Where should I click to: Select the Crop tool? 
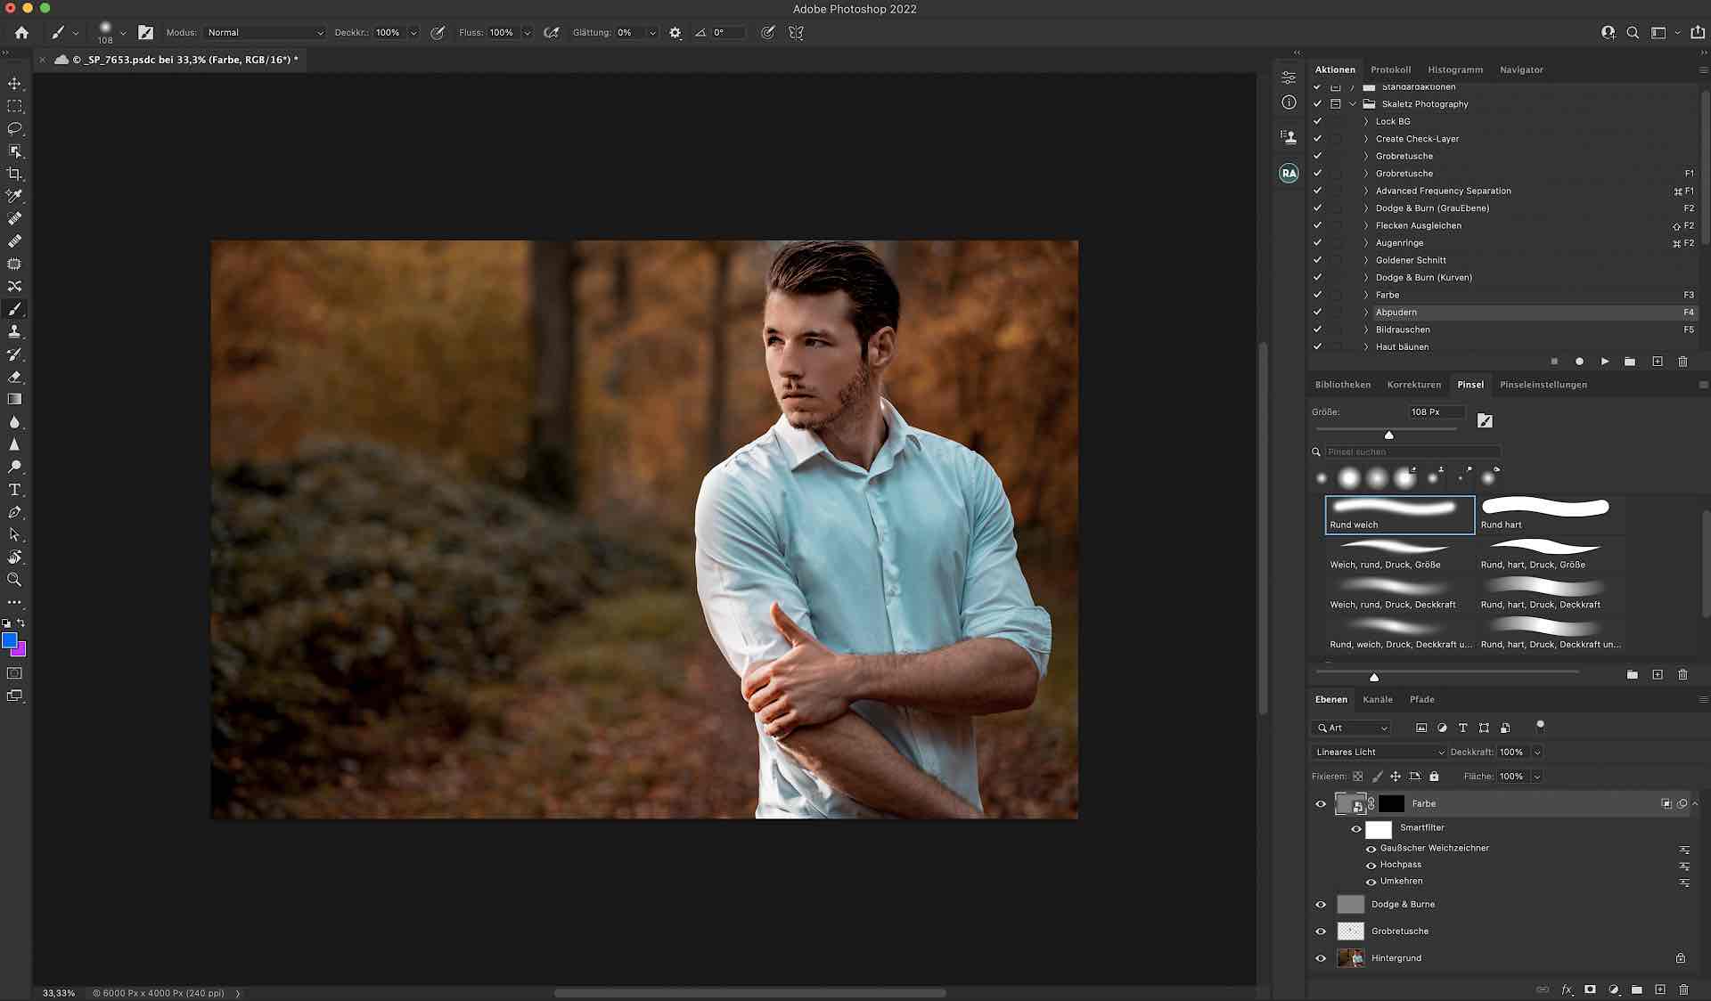pyautogui.click(x=14, y=174)
